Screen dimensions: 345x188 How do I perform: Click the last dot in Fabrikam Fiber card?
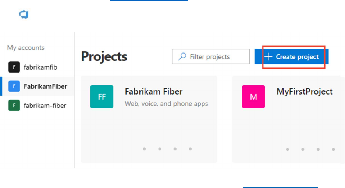pyautogui.click(x=190, y=149)
